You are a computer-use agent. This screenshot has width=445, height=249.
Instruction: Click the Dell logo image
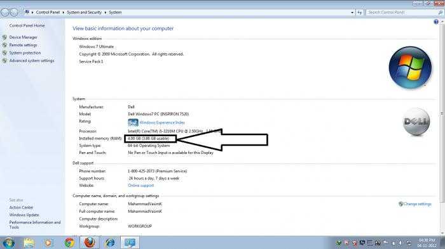pyautogui.click(x=416, y=122)
